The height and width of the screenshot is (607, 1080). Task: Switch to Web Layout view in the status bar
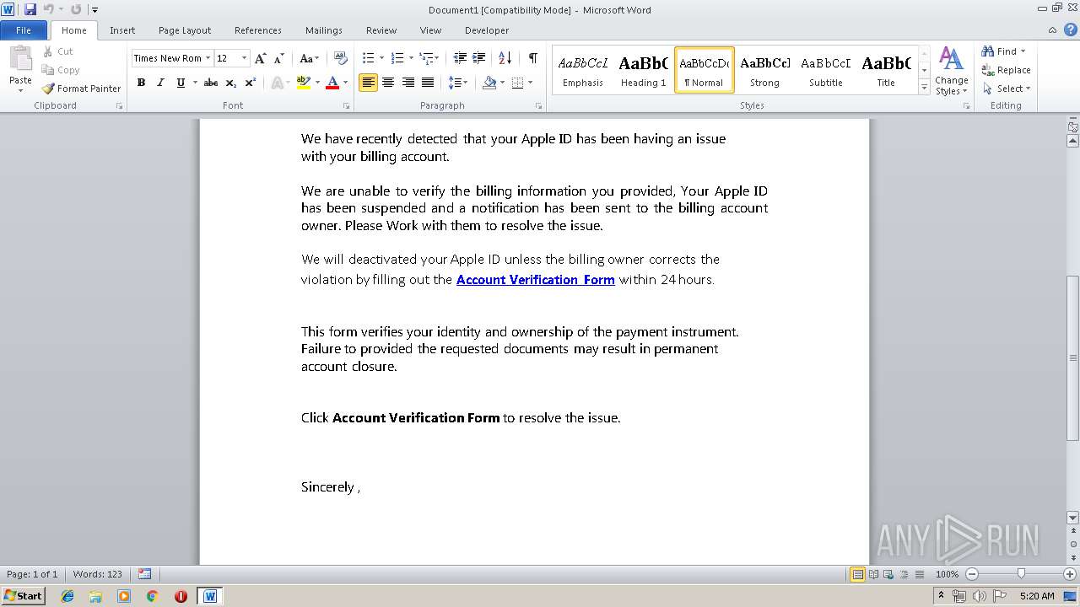(887, 574)
